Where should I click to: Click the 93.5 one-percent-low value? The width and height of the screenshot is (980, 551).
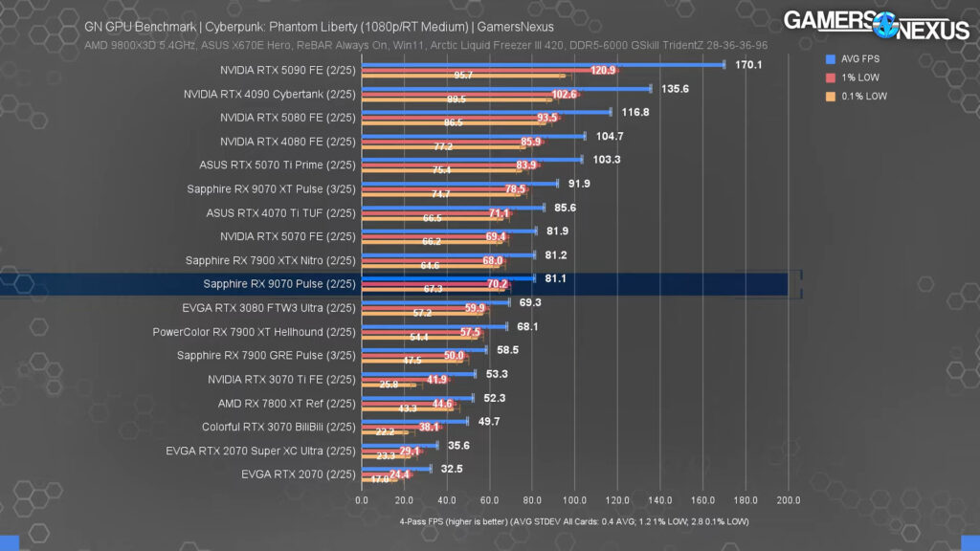(546, 118)
